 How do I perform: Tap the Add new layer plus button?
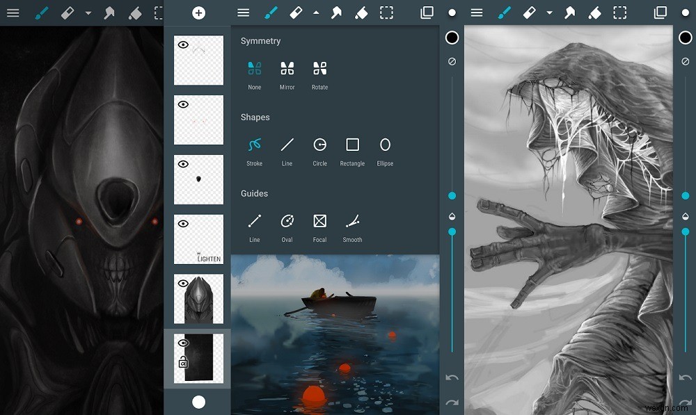coord(198,12)
